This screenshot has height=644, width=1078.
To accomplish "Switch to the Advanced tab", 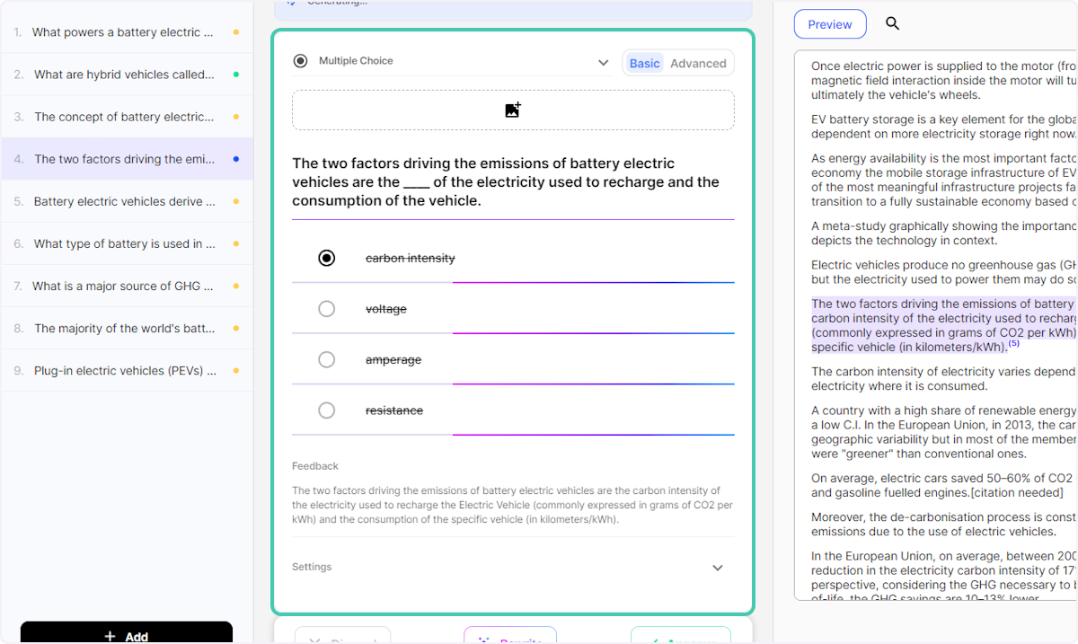I will (698, 63).
